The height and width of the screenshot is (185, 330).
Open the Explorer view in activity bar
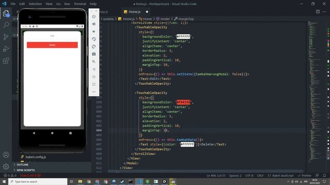[x=6, y=13]
